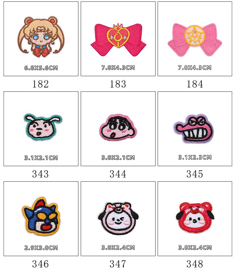
Task: Select the teal-outlined bunny face patch 343
Action: click(42, 127)
